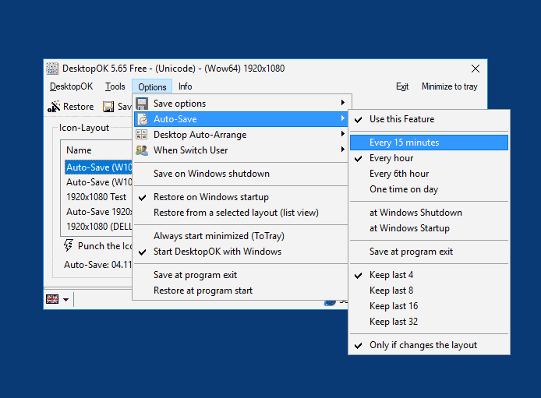Disable Restore on Windows startup
Screen dimensions: 541x398
pos(210,197)
